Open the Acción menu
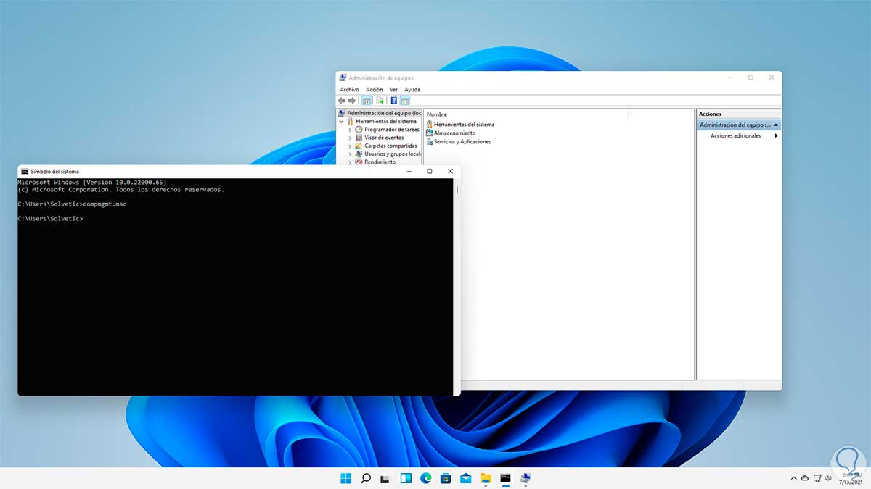The image size is (871, 489). point(374,90)
